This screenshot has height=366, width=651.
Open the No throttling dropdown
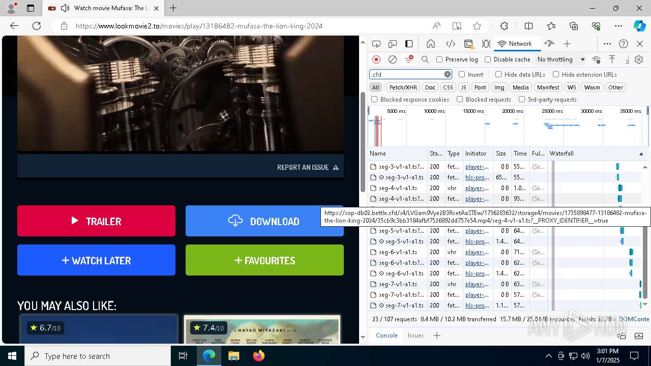(561, 59)
